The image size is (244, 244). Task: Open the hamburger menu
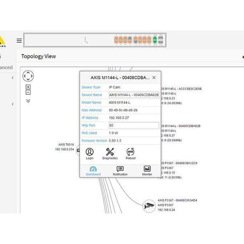19,40
